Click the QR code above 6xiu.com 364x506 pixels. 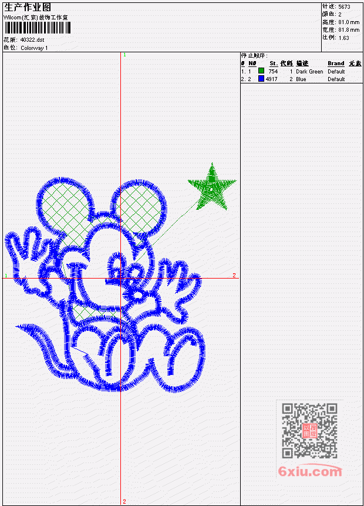coord(309,431)
